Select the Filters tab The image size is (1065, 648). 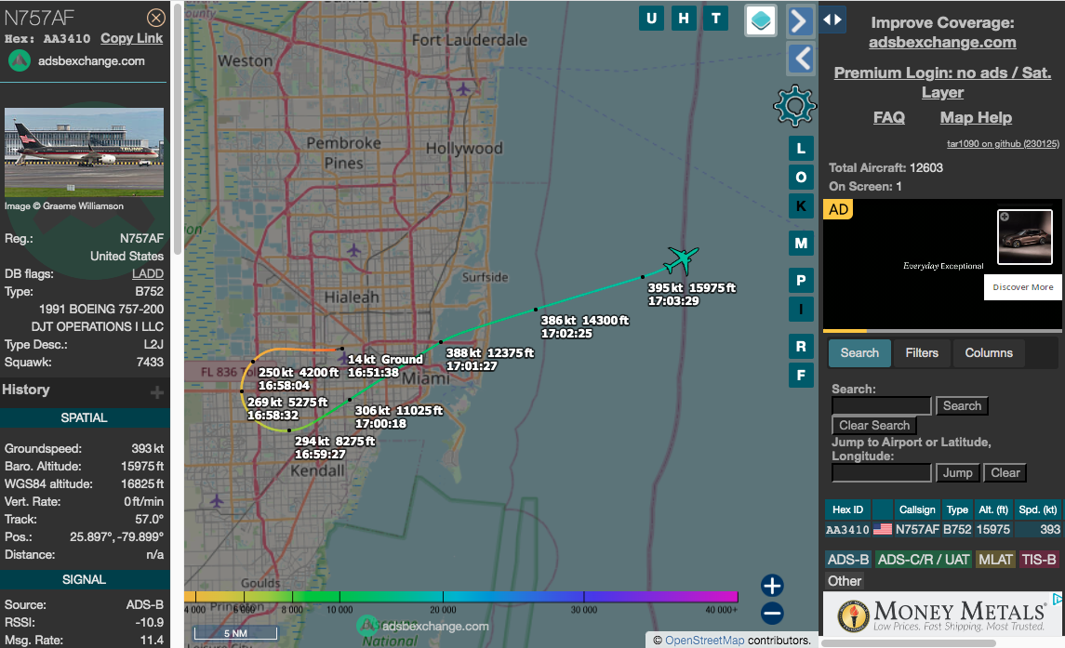coord(922,353)
